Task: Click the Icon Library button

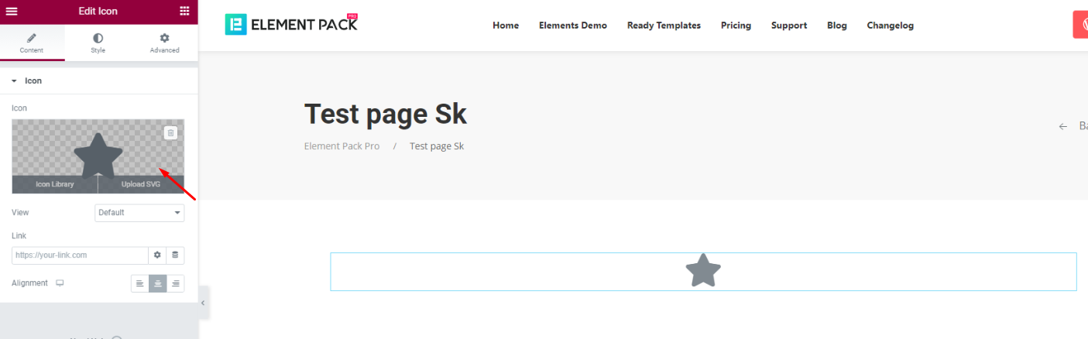Action: (55, 184)
